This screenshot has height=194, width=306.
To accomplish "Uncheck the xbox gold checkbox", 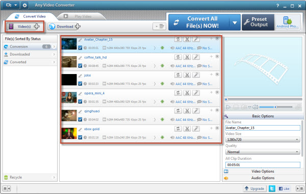I will (x=80, y=137).
